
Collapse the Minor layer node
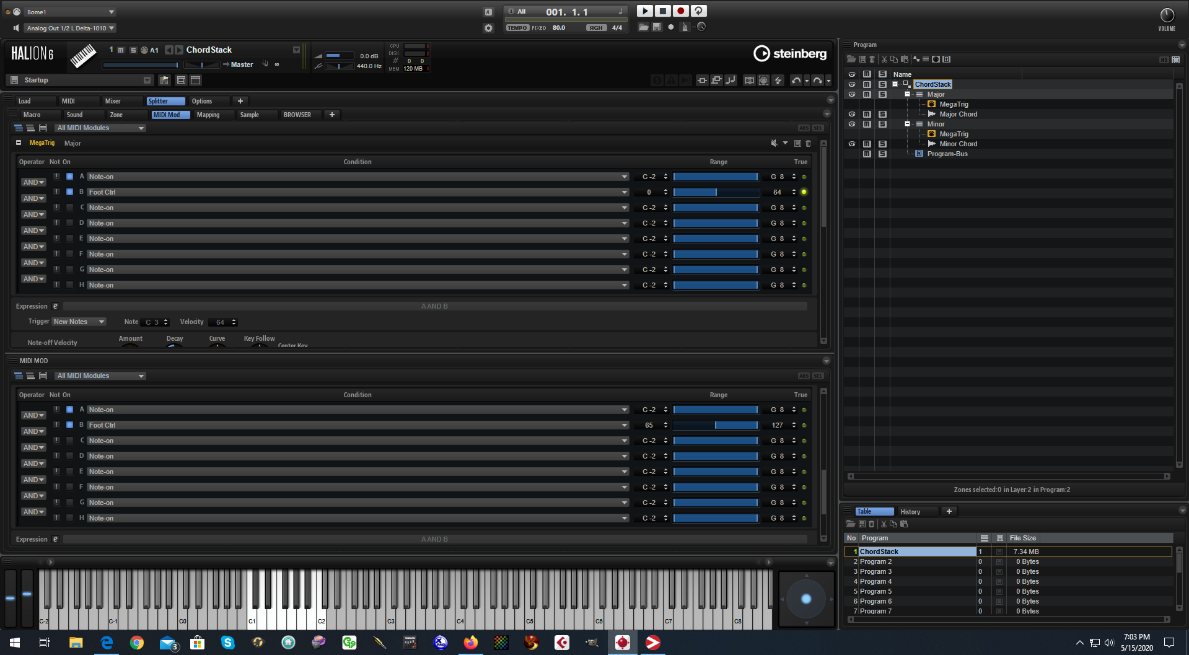click(907, 124)
